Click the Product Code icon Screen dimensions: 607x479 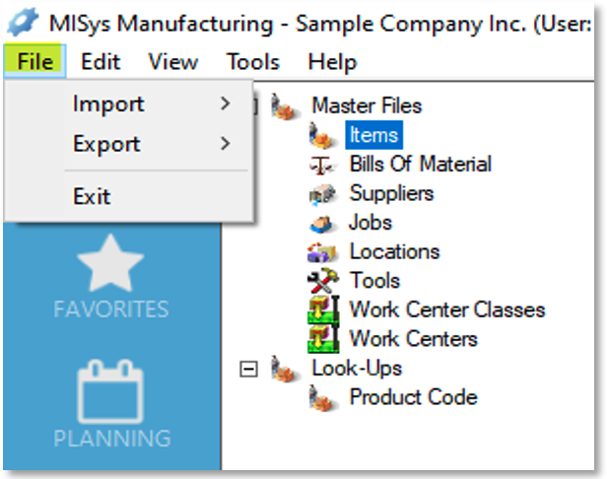pos(323,398)
